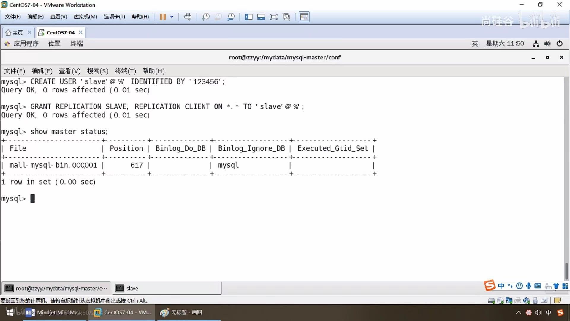Click the power icon in top panel

pos(559,44)
